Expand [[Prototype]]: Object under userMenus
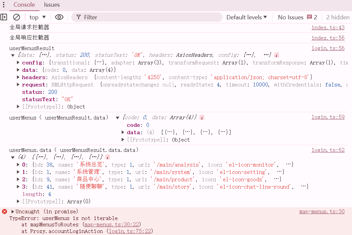 (x=123, y=140)
